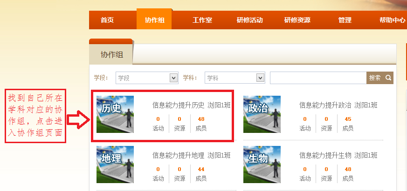The width and height of the screenshot is (407, 191).
Task: Open the 信息能力提升地理 浏阳1班 link
Action: 191,156
